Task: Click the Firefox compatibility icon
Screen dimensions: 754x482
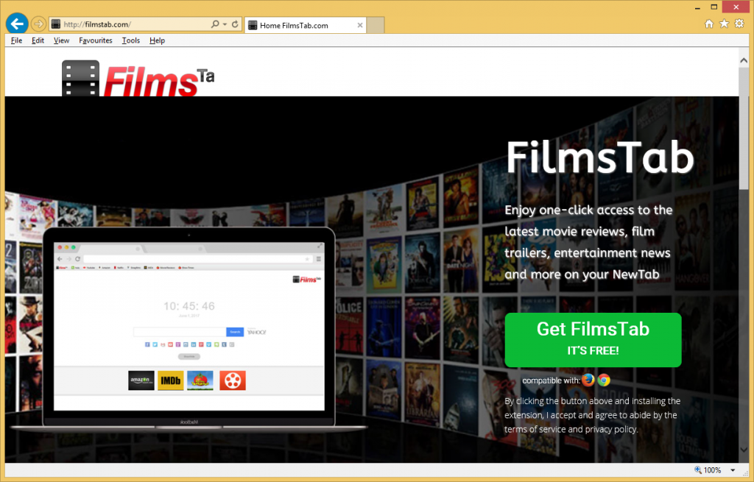Action: [x=588, y=380]
